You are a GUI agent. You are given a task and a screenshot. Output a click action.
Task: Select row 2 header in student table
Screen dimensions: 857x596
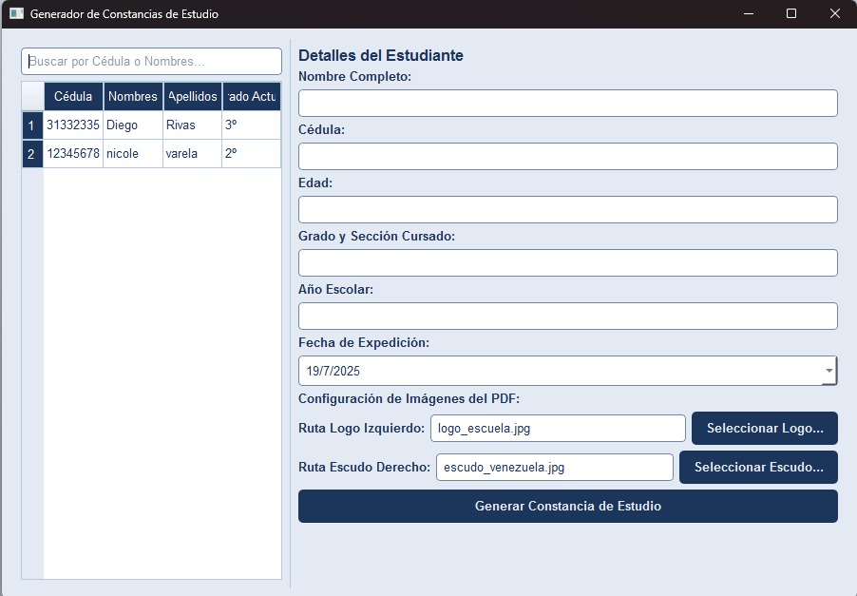coord(31,154)
